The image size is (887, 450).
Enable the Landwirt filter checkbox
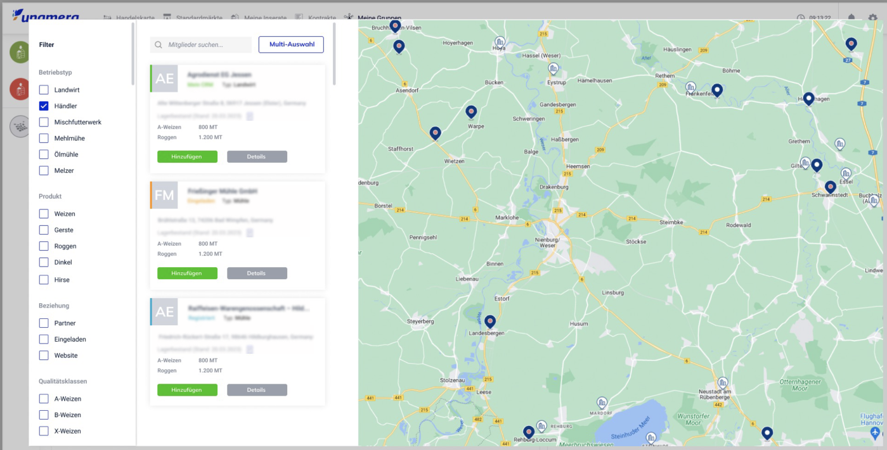tap(44, 90)
